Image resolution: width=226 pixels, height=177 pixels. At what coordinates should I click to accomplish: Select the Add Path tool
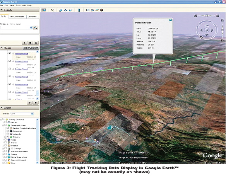(66, 10)
